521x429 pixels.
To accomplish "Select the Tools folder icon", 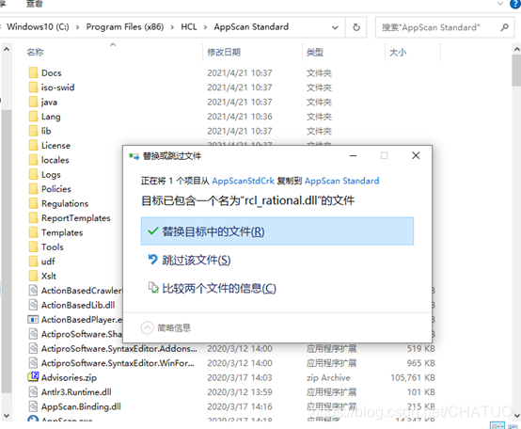I will 33,246.
